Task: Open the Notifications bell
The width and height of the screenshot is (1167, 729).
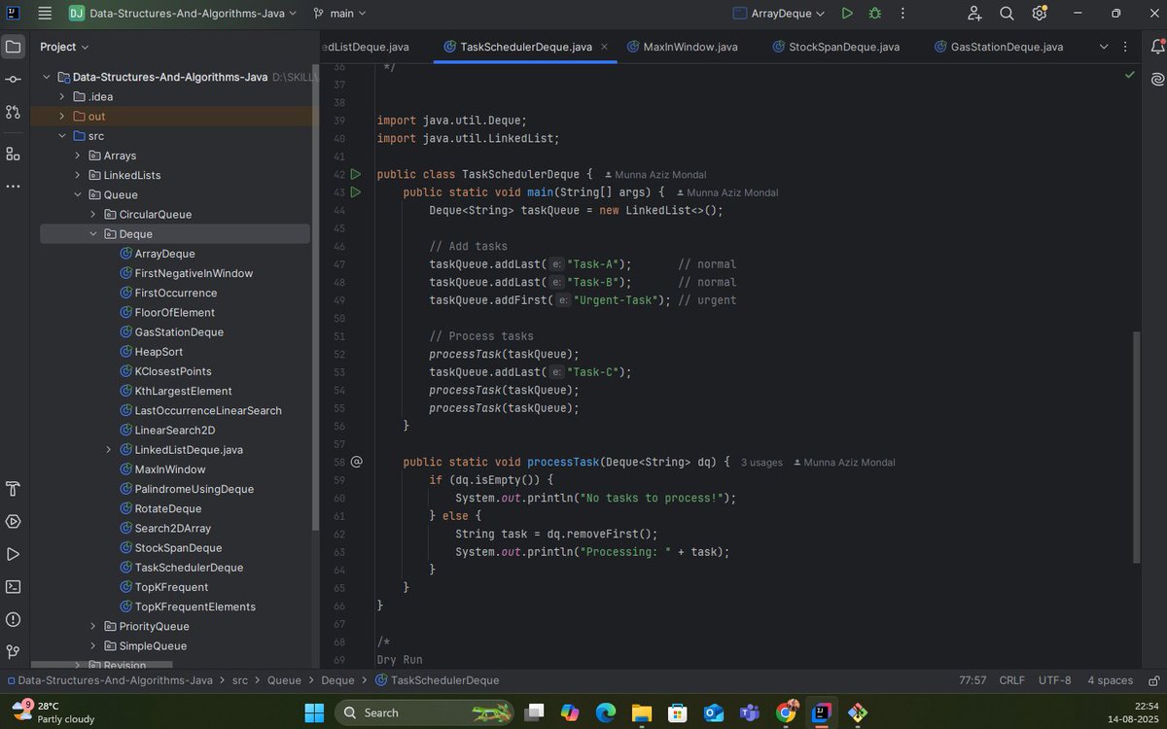Action: (x=1156, y=47)
